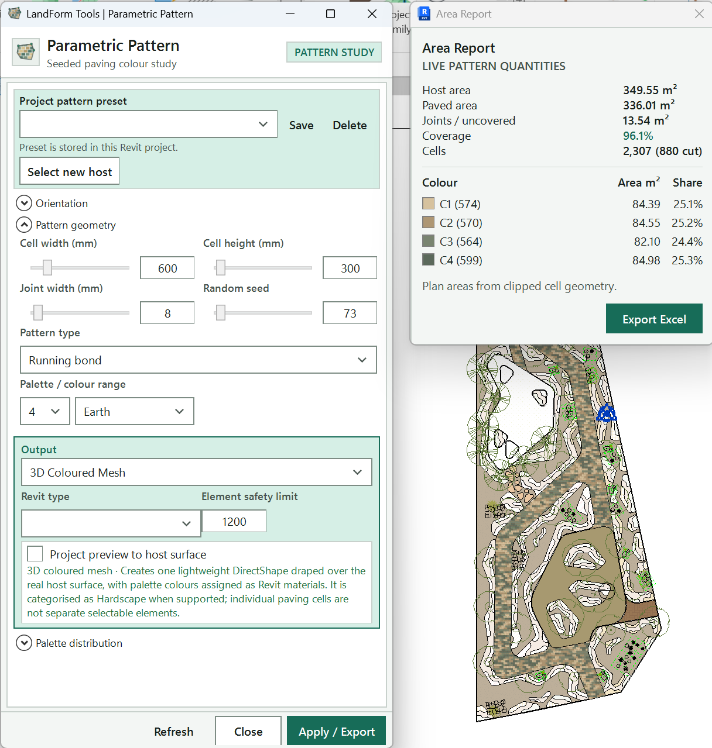Open the Project pattern preset dropdown

click(x=149, y=124)
